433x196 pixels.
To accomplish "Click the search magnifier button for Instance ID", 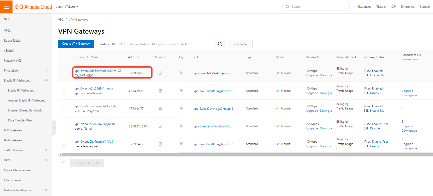I will (x=220, y=44).
